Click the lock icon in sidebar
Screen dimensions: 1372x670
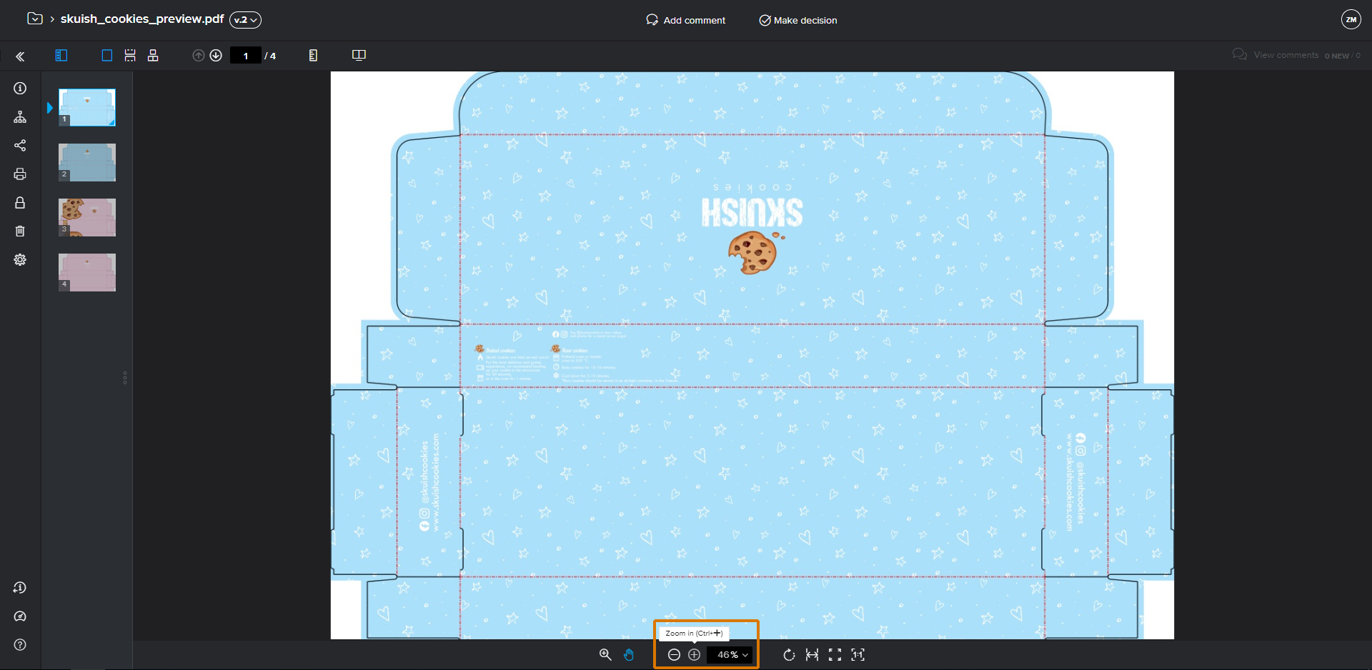pos(20,203)
